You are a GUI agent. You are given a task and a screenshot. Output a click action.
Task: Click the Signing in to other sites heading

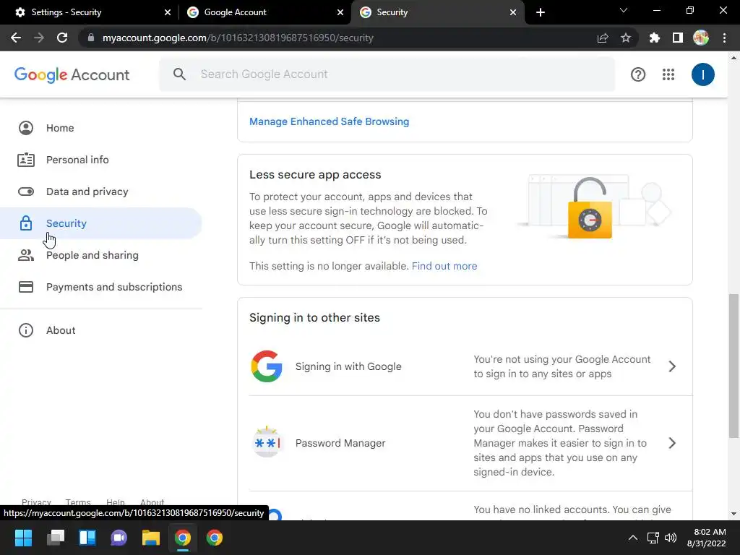[314, 318]
